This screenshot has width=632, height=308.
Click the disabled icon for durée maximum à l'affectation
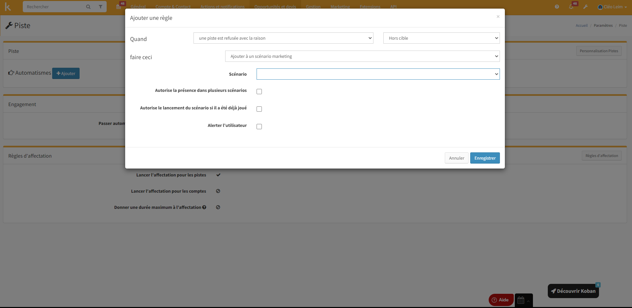point(218,207)
